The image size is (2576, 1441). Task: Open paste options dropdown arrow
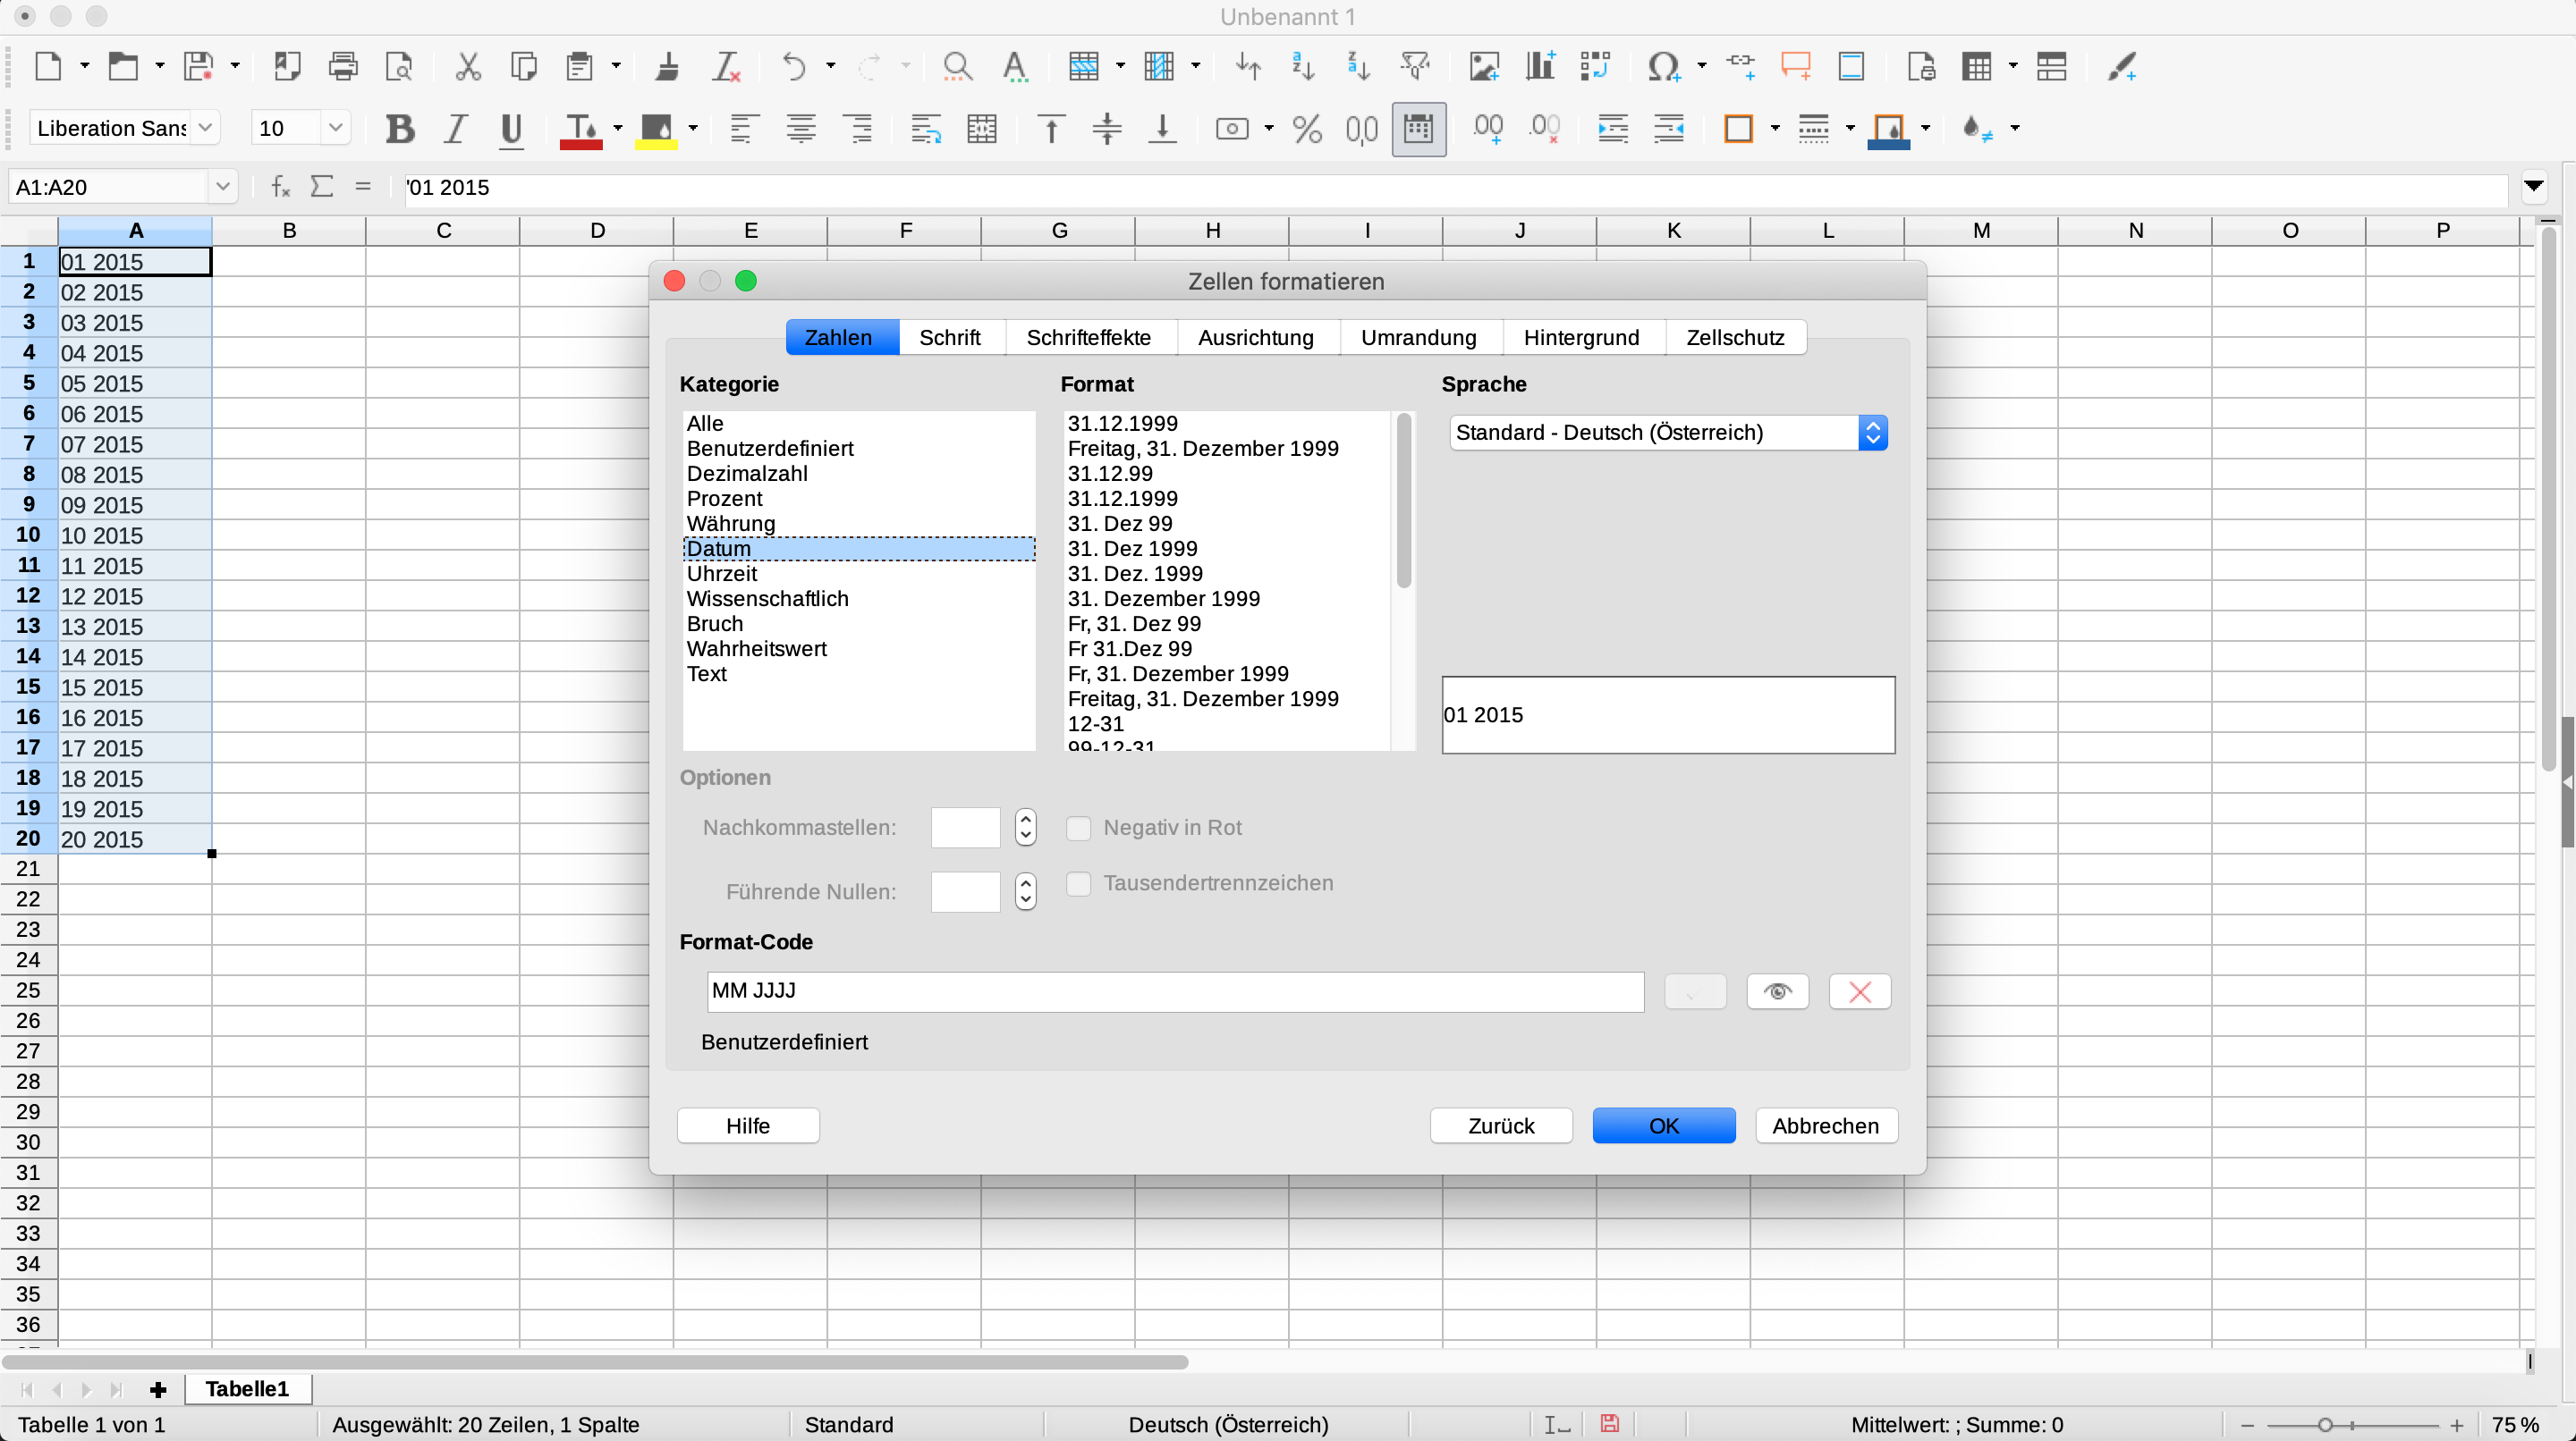(616, 67)
